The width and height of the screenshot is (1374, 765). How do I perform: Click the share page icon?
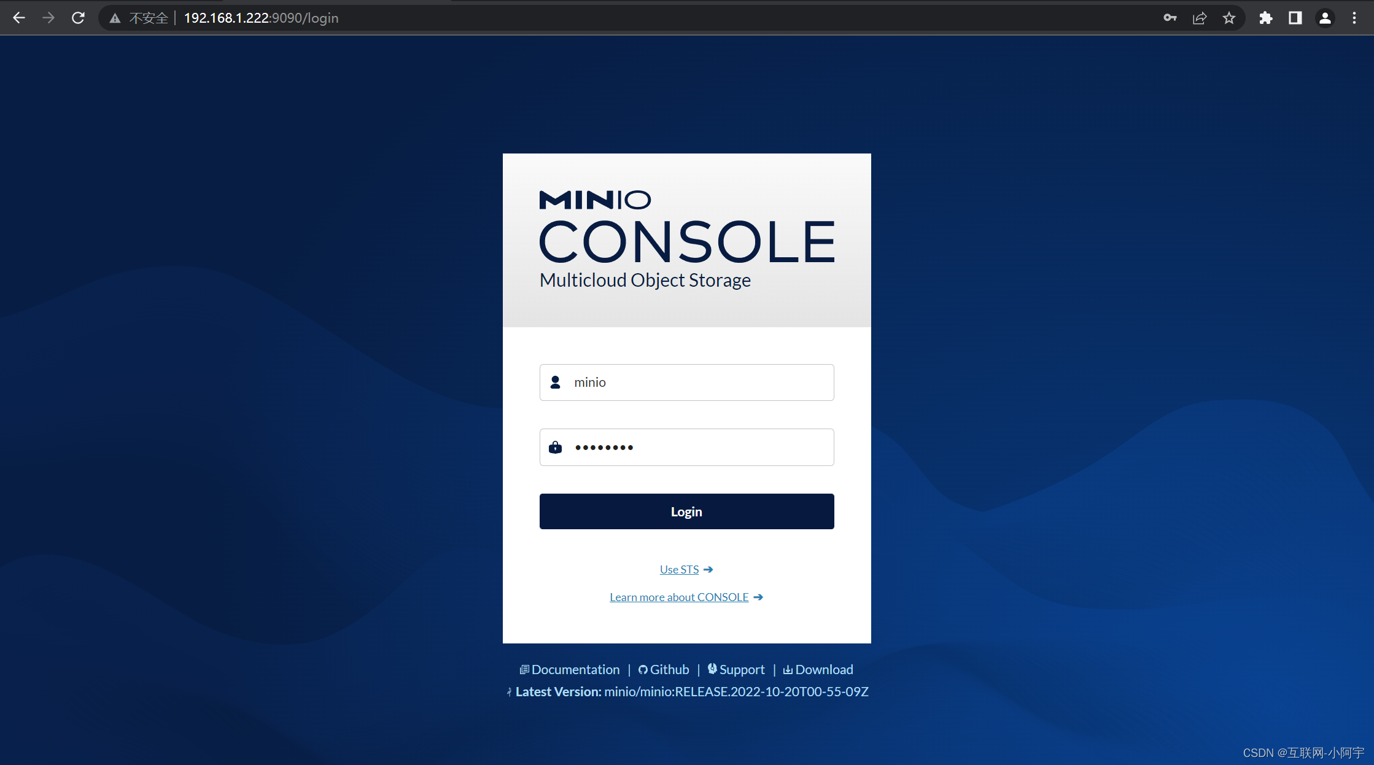[1199, 18]
